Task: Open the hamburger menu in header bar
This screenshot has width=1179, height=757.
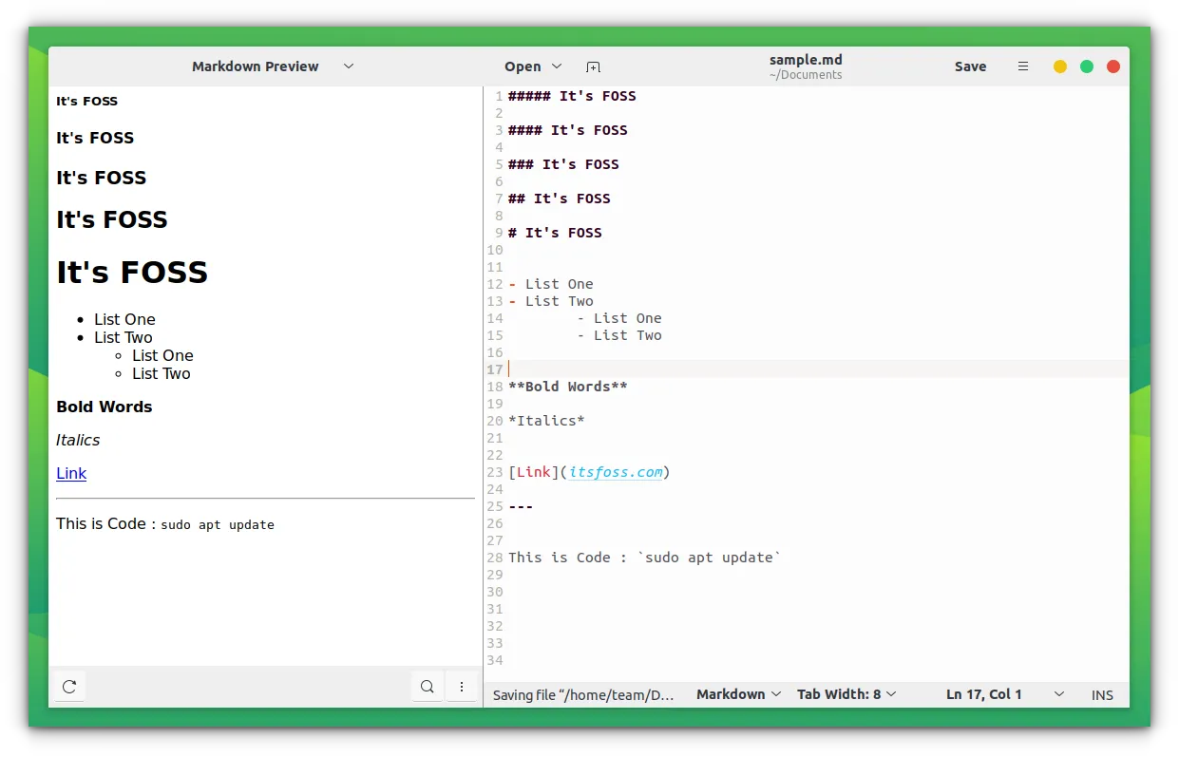Action: (1023, 66)
